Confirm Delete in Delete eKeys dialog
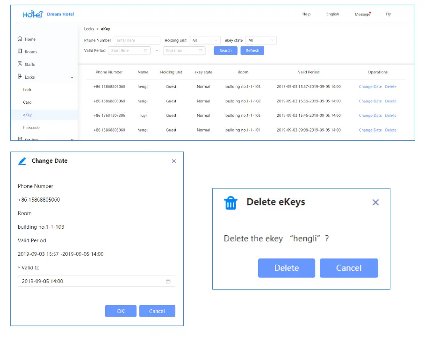The image size is (425, 341). tap(286, 268)
